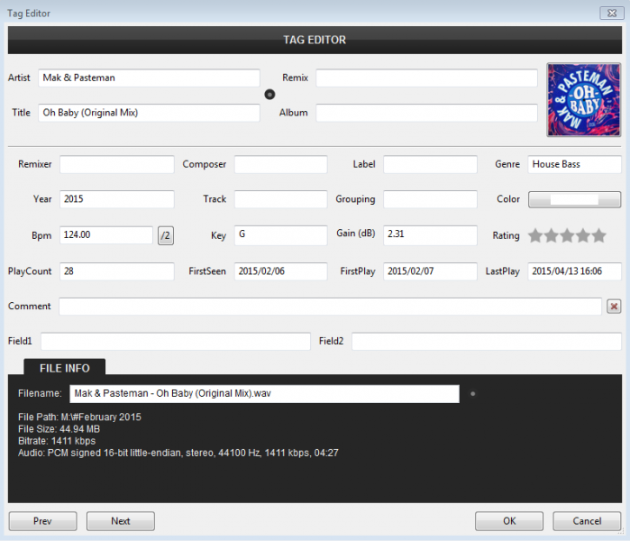Click the Genre field House Bass
The width and height of the screenshot is (630, 541).
tap(574, 164)
